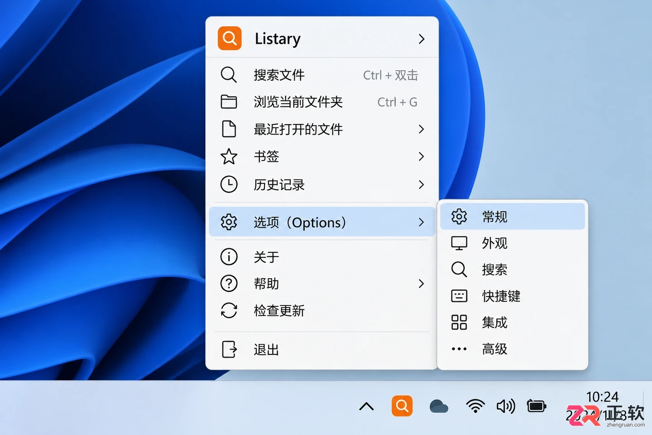Open the 帮助 menu entry
Screen dimensions: 652x435
tap(322, 284)
